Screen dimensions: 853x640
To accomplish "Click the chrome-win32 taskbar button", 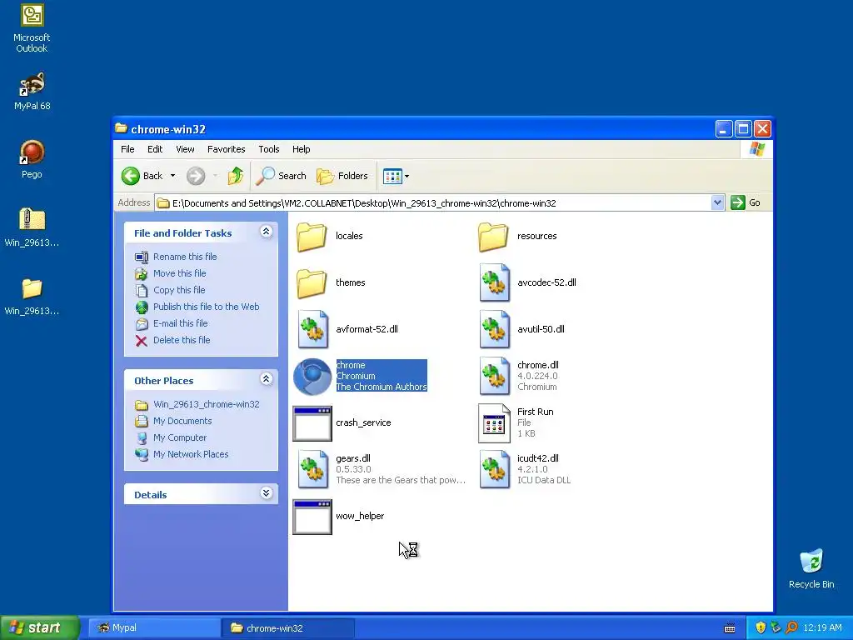I will tap(288, 627).
